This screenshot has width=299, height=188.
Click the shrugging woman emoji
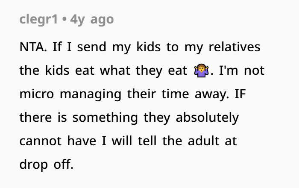[x=201, y=70]
